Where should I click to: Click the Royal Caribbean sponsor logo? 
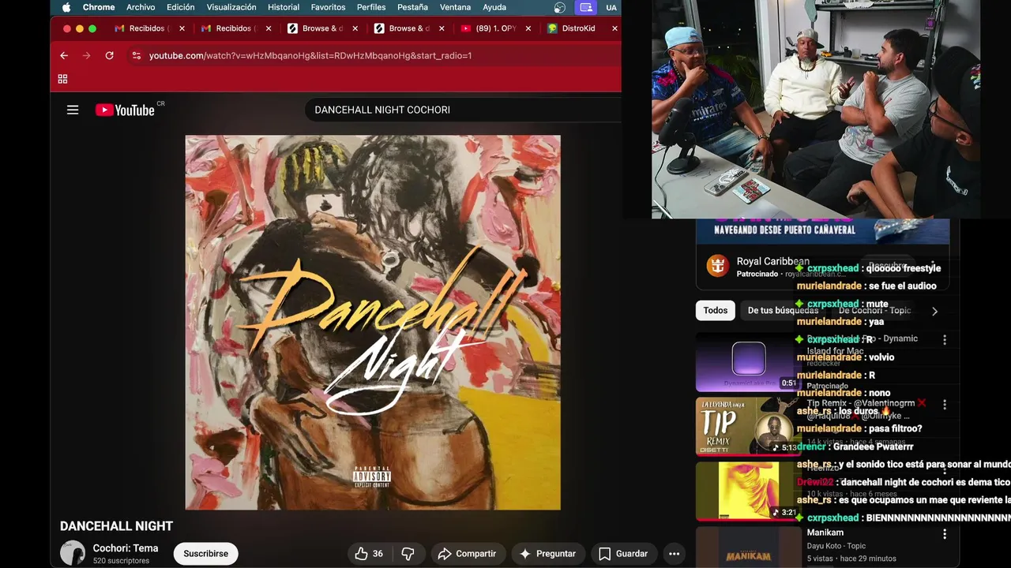(717, 266)
